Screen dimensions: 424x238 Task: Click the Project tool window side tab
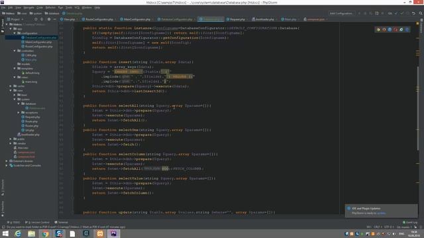click(3, 26)
